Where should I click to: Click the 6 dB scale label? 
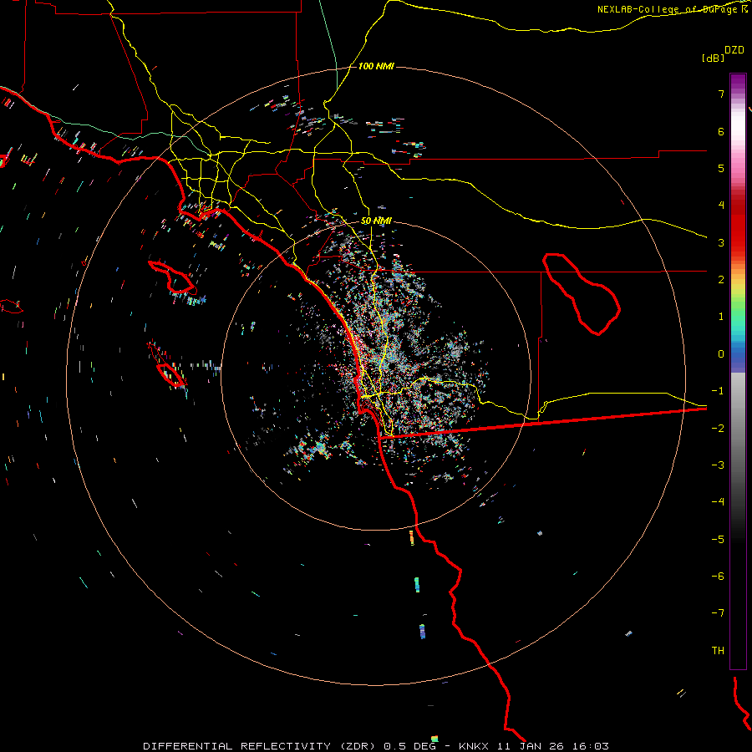(721, 131)
